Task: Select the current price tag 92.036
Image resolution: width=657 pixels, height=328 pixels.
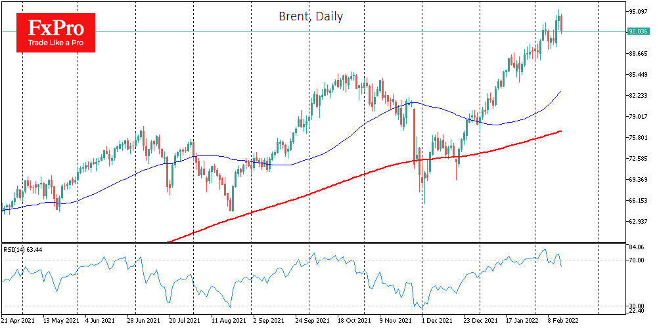Action: (639, 31)
